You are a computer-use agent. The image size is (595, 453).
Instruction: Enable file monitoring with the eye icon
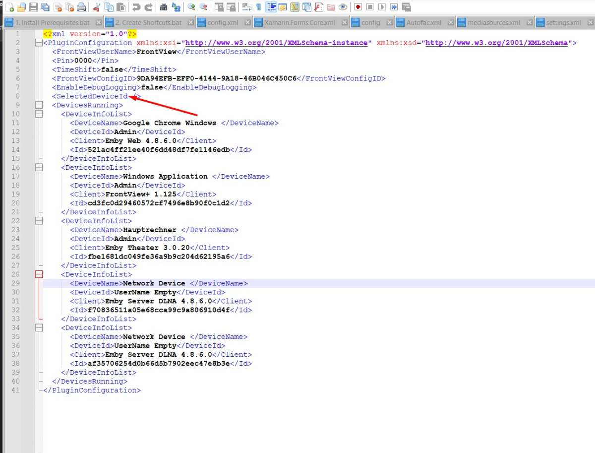coord(342,7)
